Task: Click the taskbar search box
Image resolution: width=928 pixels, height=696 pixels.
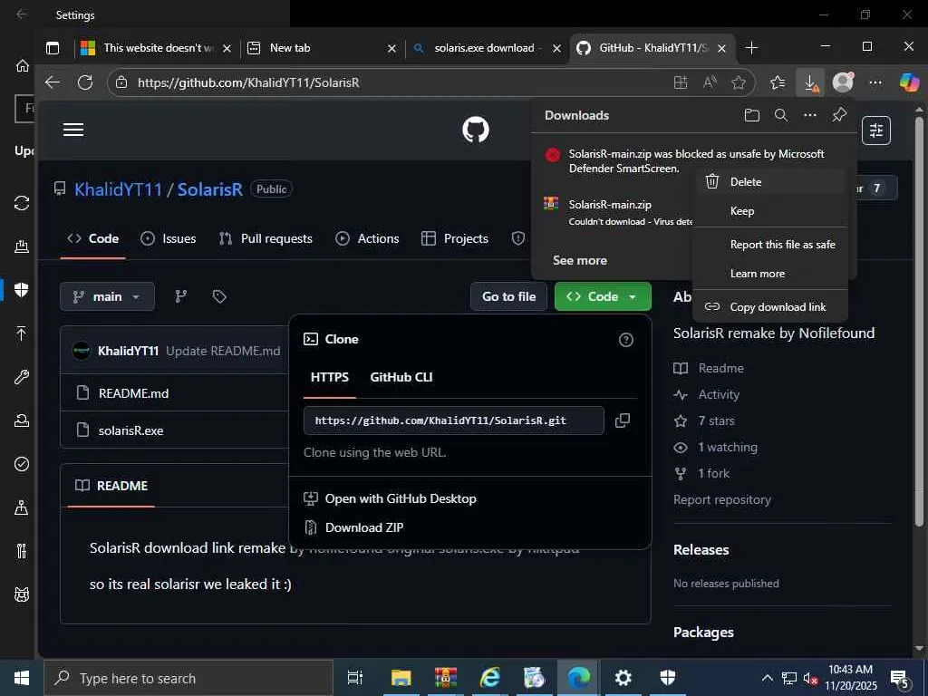Action: click(188, 678)
